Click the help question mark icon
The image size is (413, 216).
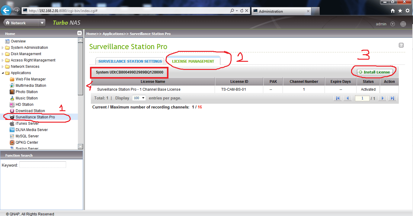tap(401, 45)
